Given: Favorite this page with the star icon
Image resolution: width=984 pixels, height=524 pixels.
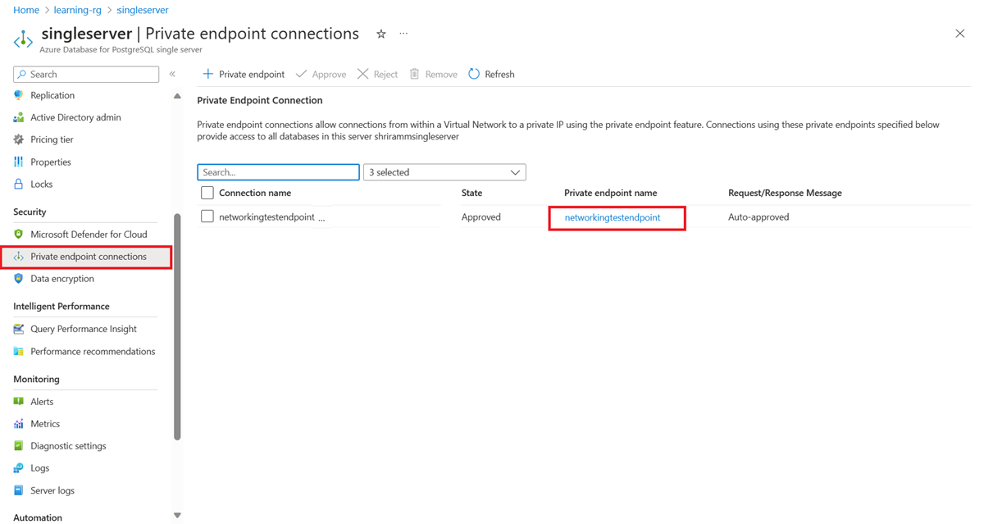Looking at the screenshot, I should 380,34.
